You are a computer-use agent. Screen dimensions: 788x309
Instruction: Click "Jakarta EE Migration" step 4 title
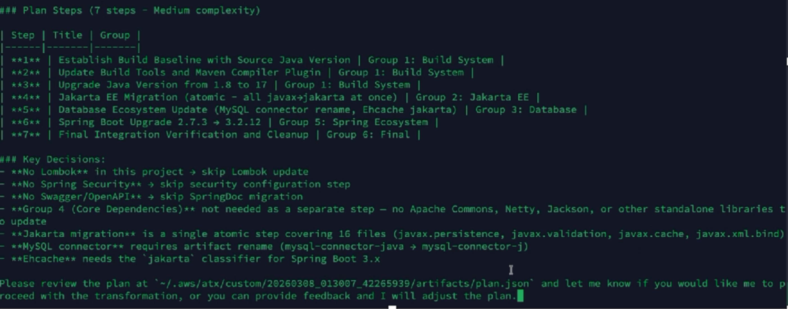[228, 97]
